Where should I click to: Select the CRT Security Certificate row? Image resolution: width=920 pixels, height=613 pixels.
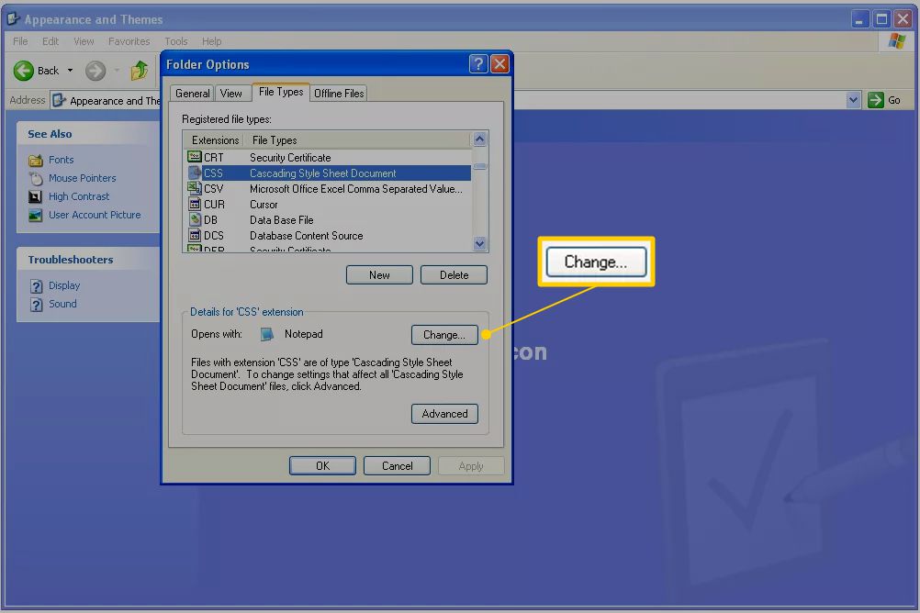[x=329, y=157]
